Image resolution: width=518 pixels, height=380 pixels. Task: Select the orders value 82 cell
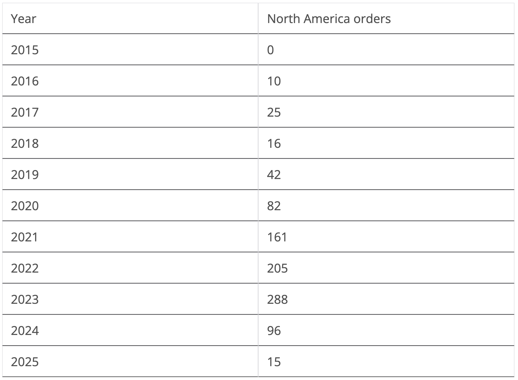pyautogui.click(x=274, y=206)
